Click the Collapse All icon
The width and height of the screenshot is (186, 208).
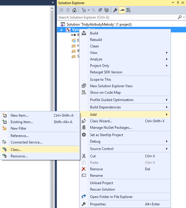100,10
